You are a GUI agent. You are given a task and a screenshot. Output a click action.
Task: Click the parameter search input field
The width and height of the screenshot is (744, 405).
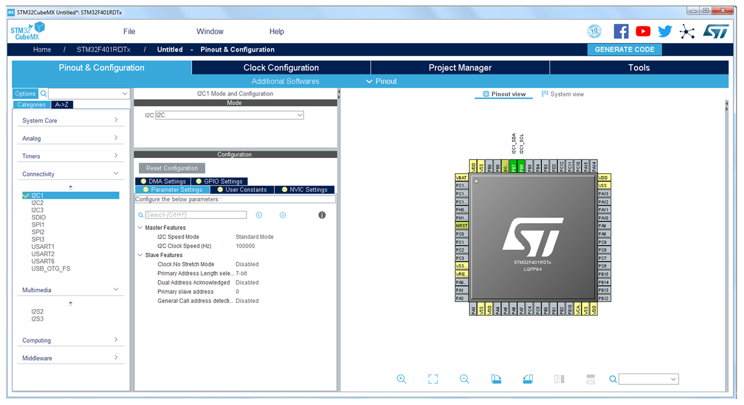pos(195,215)
